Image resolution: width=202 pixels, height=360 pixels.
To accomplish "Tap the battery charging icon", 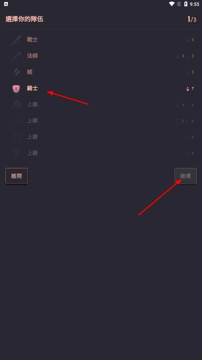I will click(x=186, y=4).
